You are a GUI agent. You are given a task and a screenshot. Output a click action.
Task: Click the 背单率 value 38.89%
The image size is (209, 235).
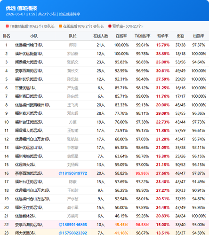pos(163,54)
